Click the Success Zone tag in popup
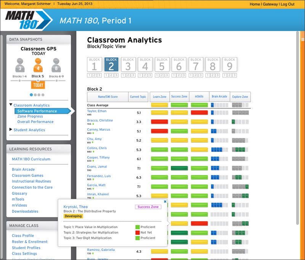The image size is (305, 260). (x=148, y=207)
